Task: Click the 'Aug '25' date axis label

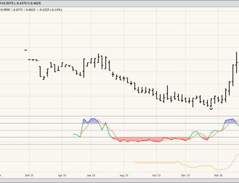Action: (124, 175)
